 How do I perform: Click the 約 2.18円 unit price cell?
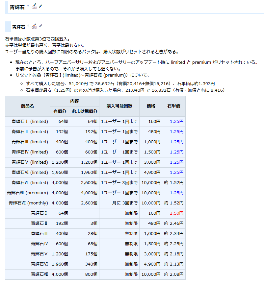click(x=174, y=254)
